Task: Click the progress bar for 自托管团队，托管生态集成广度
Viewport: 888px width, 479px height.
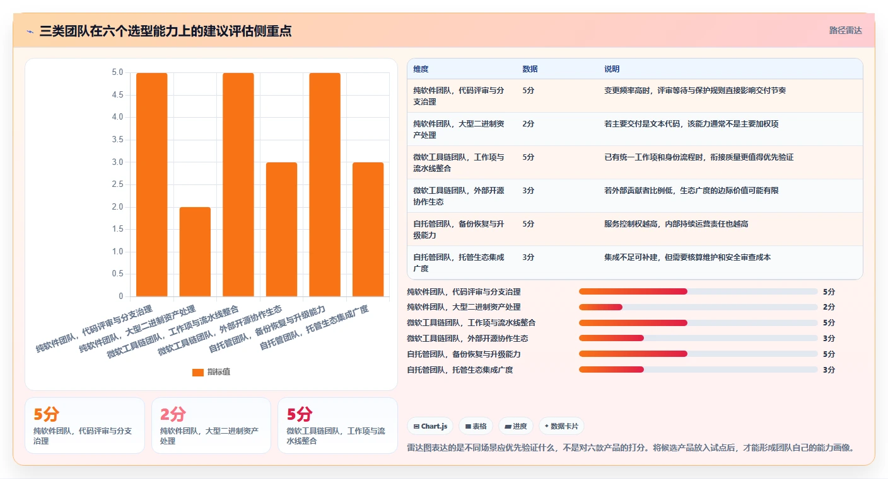Action: pyautogui.click(x=698, y=369)
